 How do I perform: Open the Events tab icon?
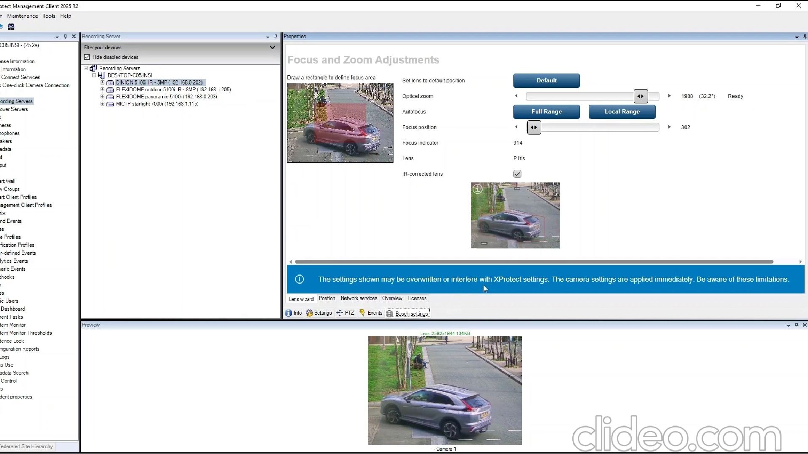[x=362, y=313]
